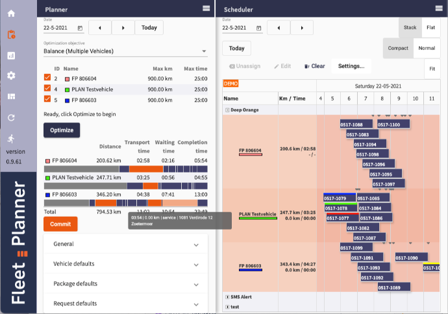Viewport: 448px width, 314px height.
Task: Open the Planner panel hamburger menu
Action: tap(206, 9)
